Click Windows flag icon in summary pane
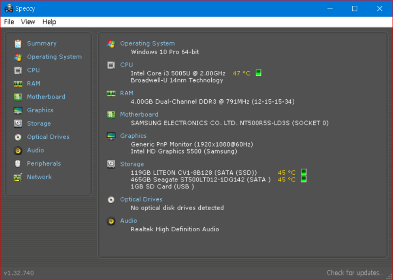 [x=111, y=44]
